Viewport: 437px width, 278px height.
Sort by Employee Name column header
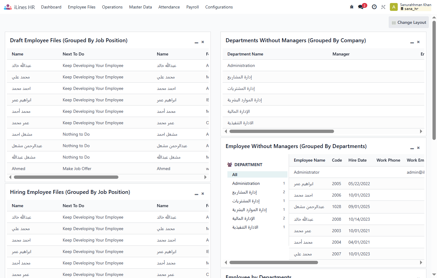(x=310, y=160)
